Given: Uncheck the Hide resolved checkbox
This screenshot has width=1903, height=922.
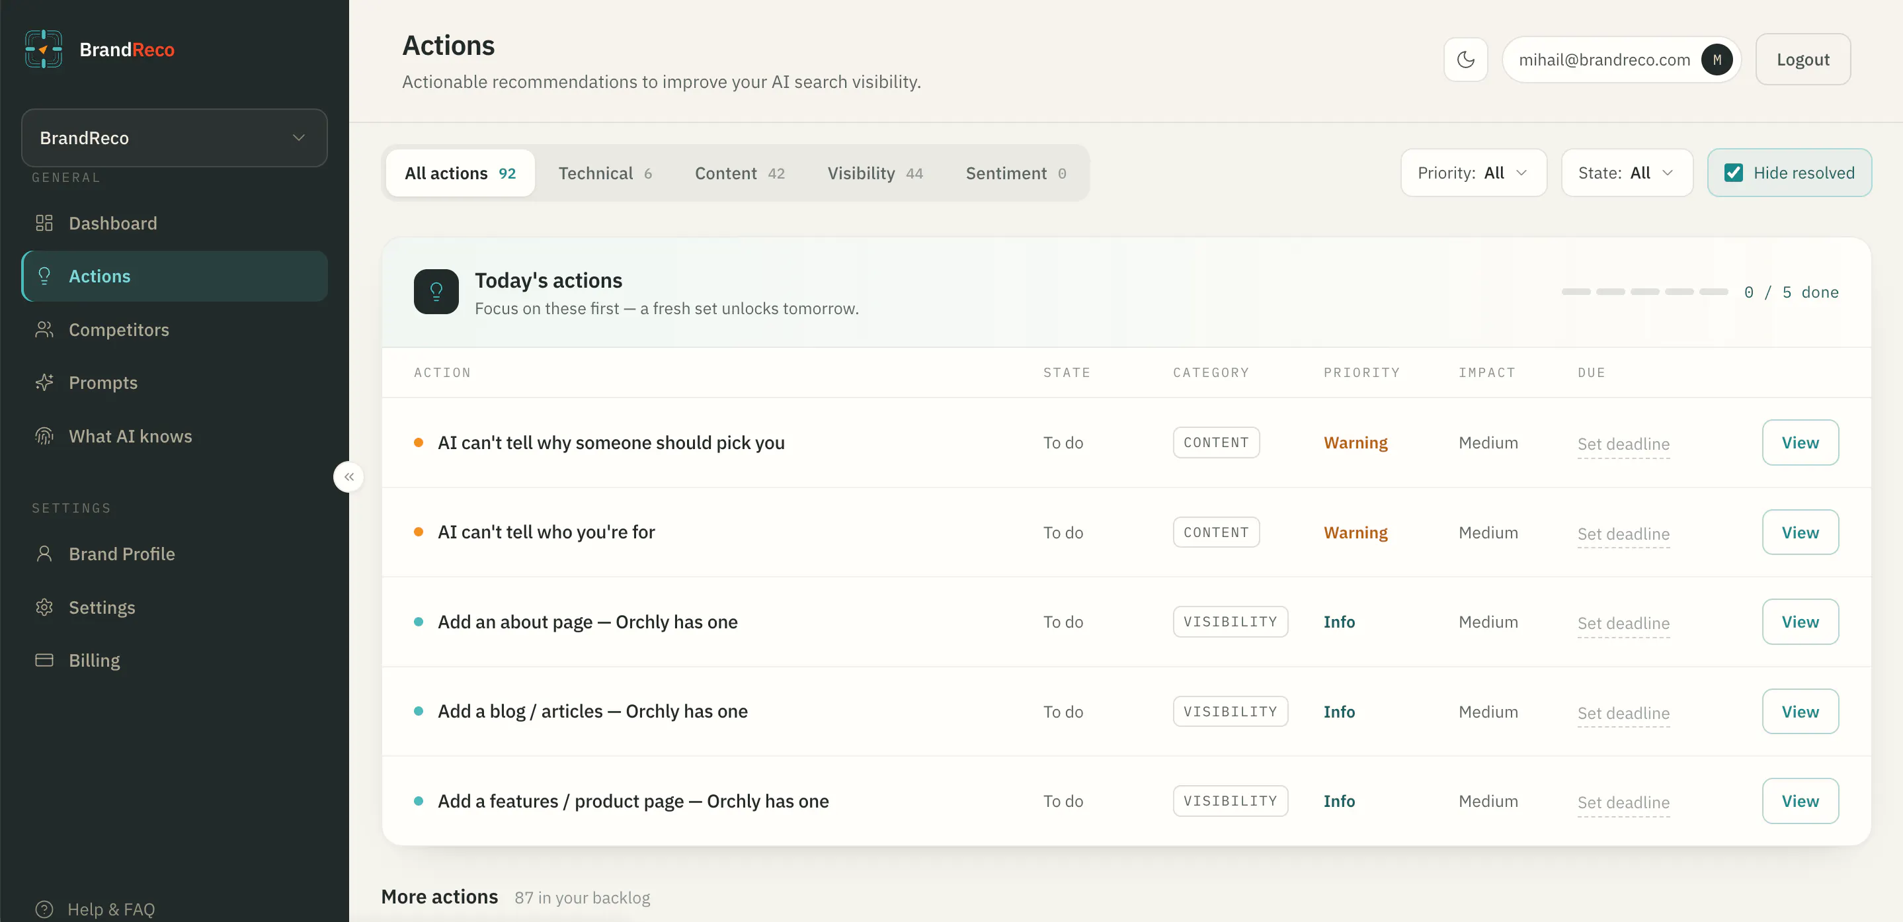Looking at the screenshot, I should pyautogui.click(x=1733, y=173).
